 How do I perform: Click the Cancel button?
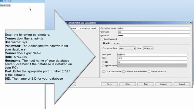pos(182,84)
